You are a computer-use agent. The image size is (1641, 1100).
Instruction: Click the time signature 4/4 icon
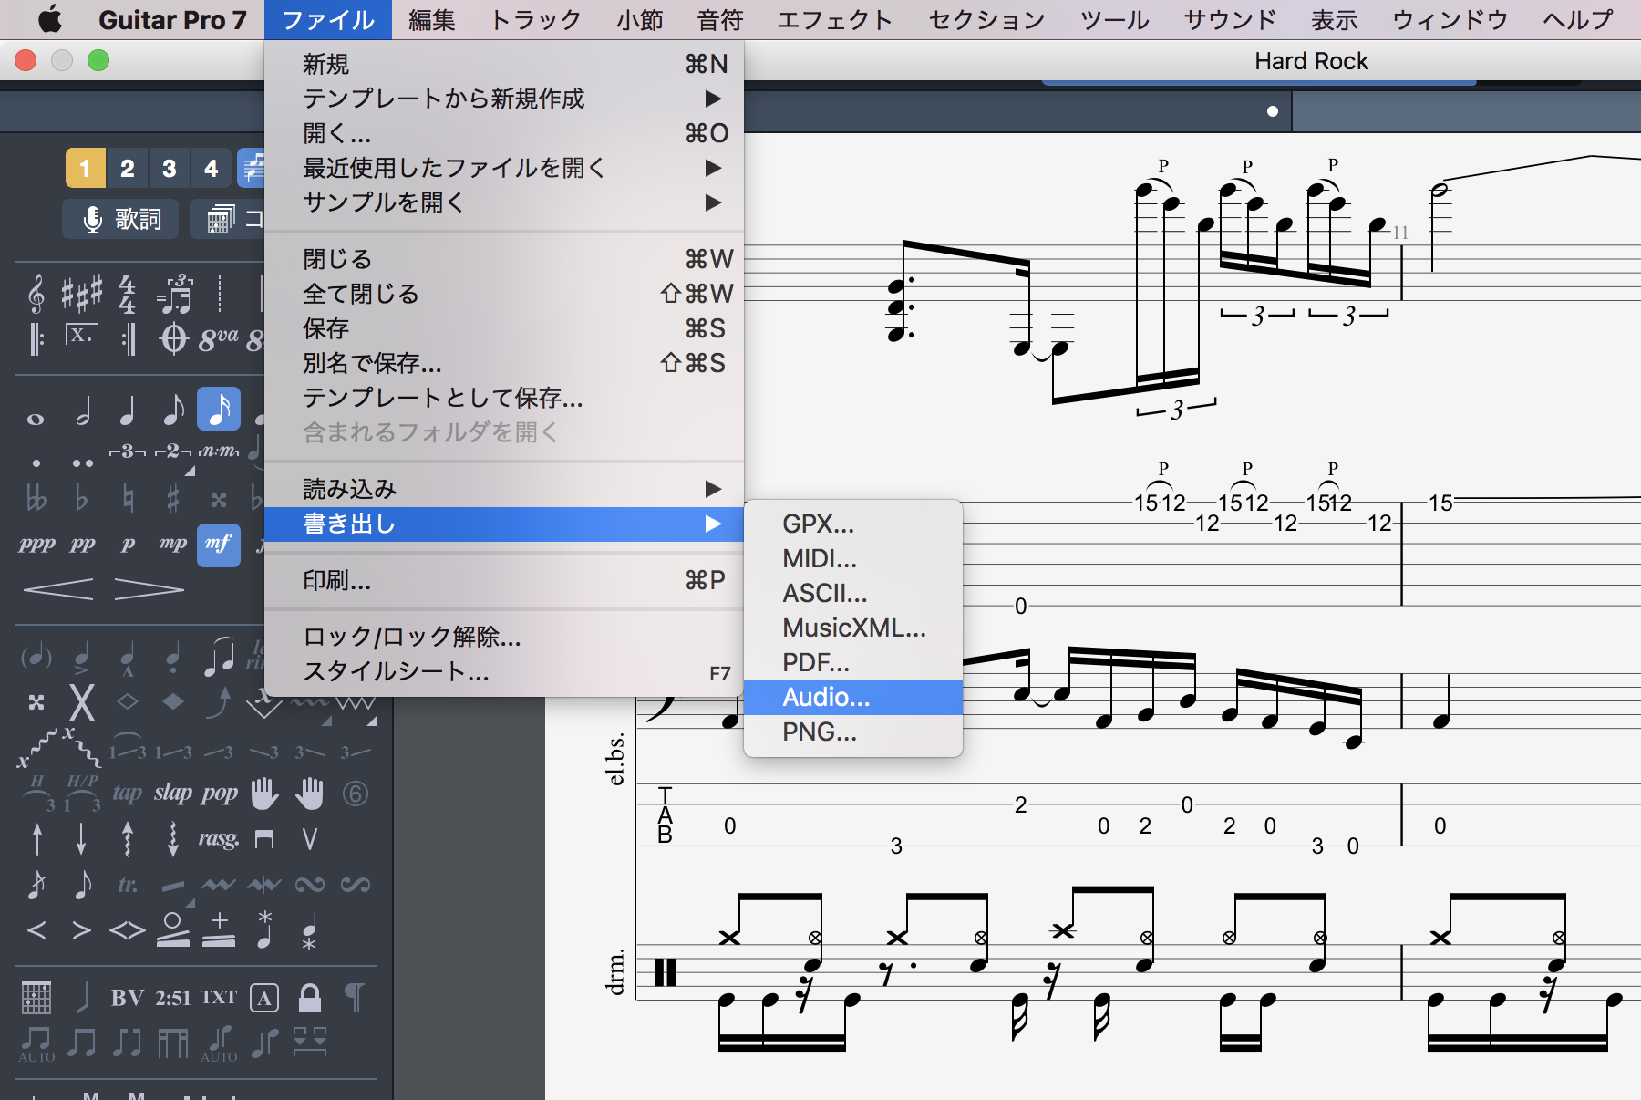pos(127,294)
